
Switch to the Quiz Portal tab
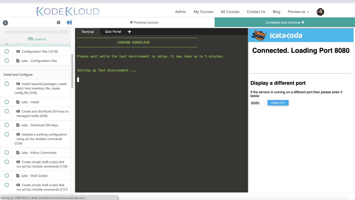[113, 32]
